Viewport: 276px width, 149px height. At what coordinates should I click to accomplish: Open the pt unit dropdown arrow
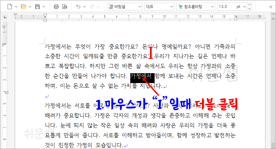244,7
